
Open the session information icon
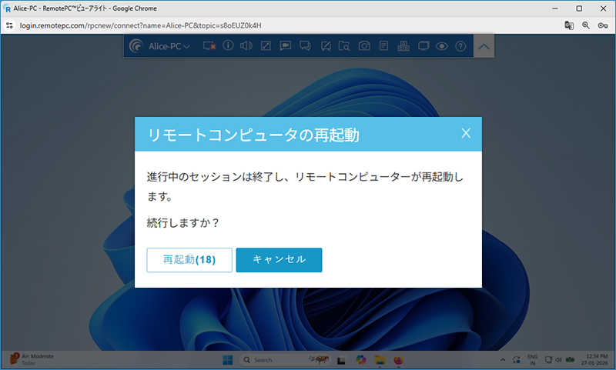tap(228, 46)
